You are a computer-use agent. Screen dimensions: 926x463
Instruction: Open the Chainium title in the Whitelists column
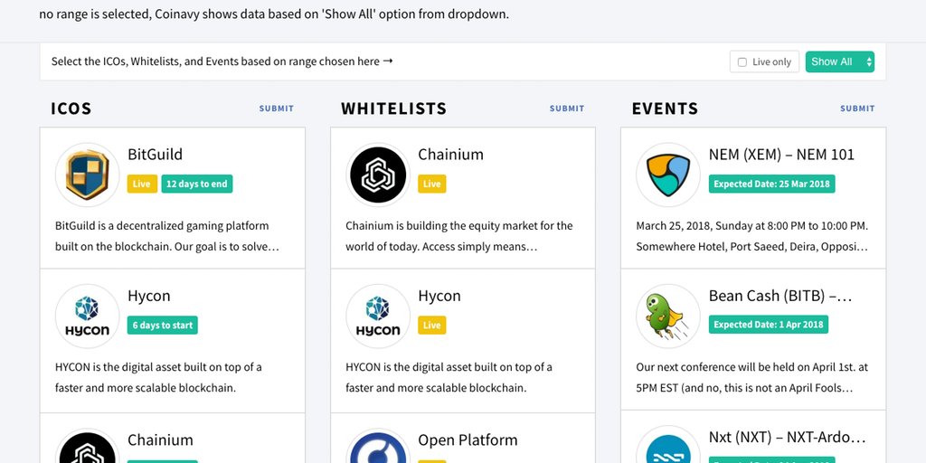(450, 155)
